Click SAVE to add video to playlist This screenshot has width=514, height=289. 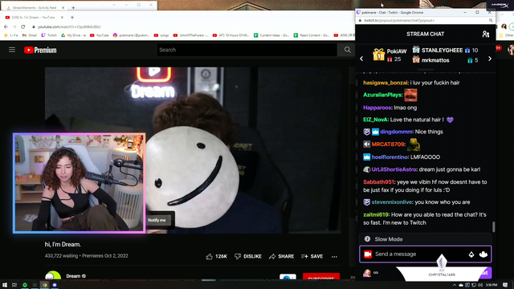tap(312, 256)
